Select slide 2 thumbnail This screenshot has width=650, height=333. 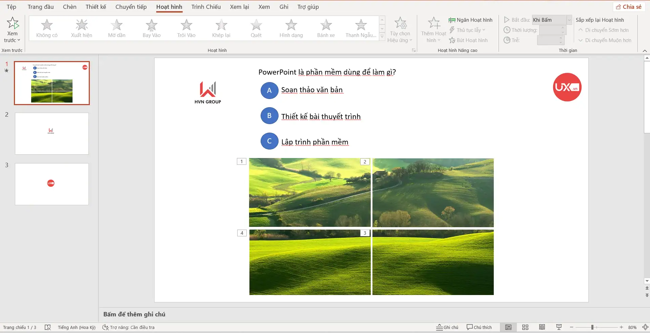point(52,134)
